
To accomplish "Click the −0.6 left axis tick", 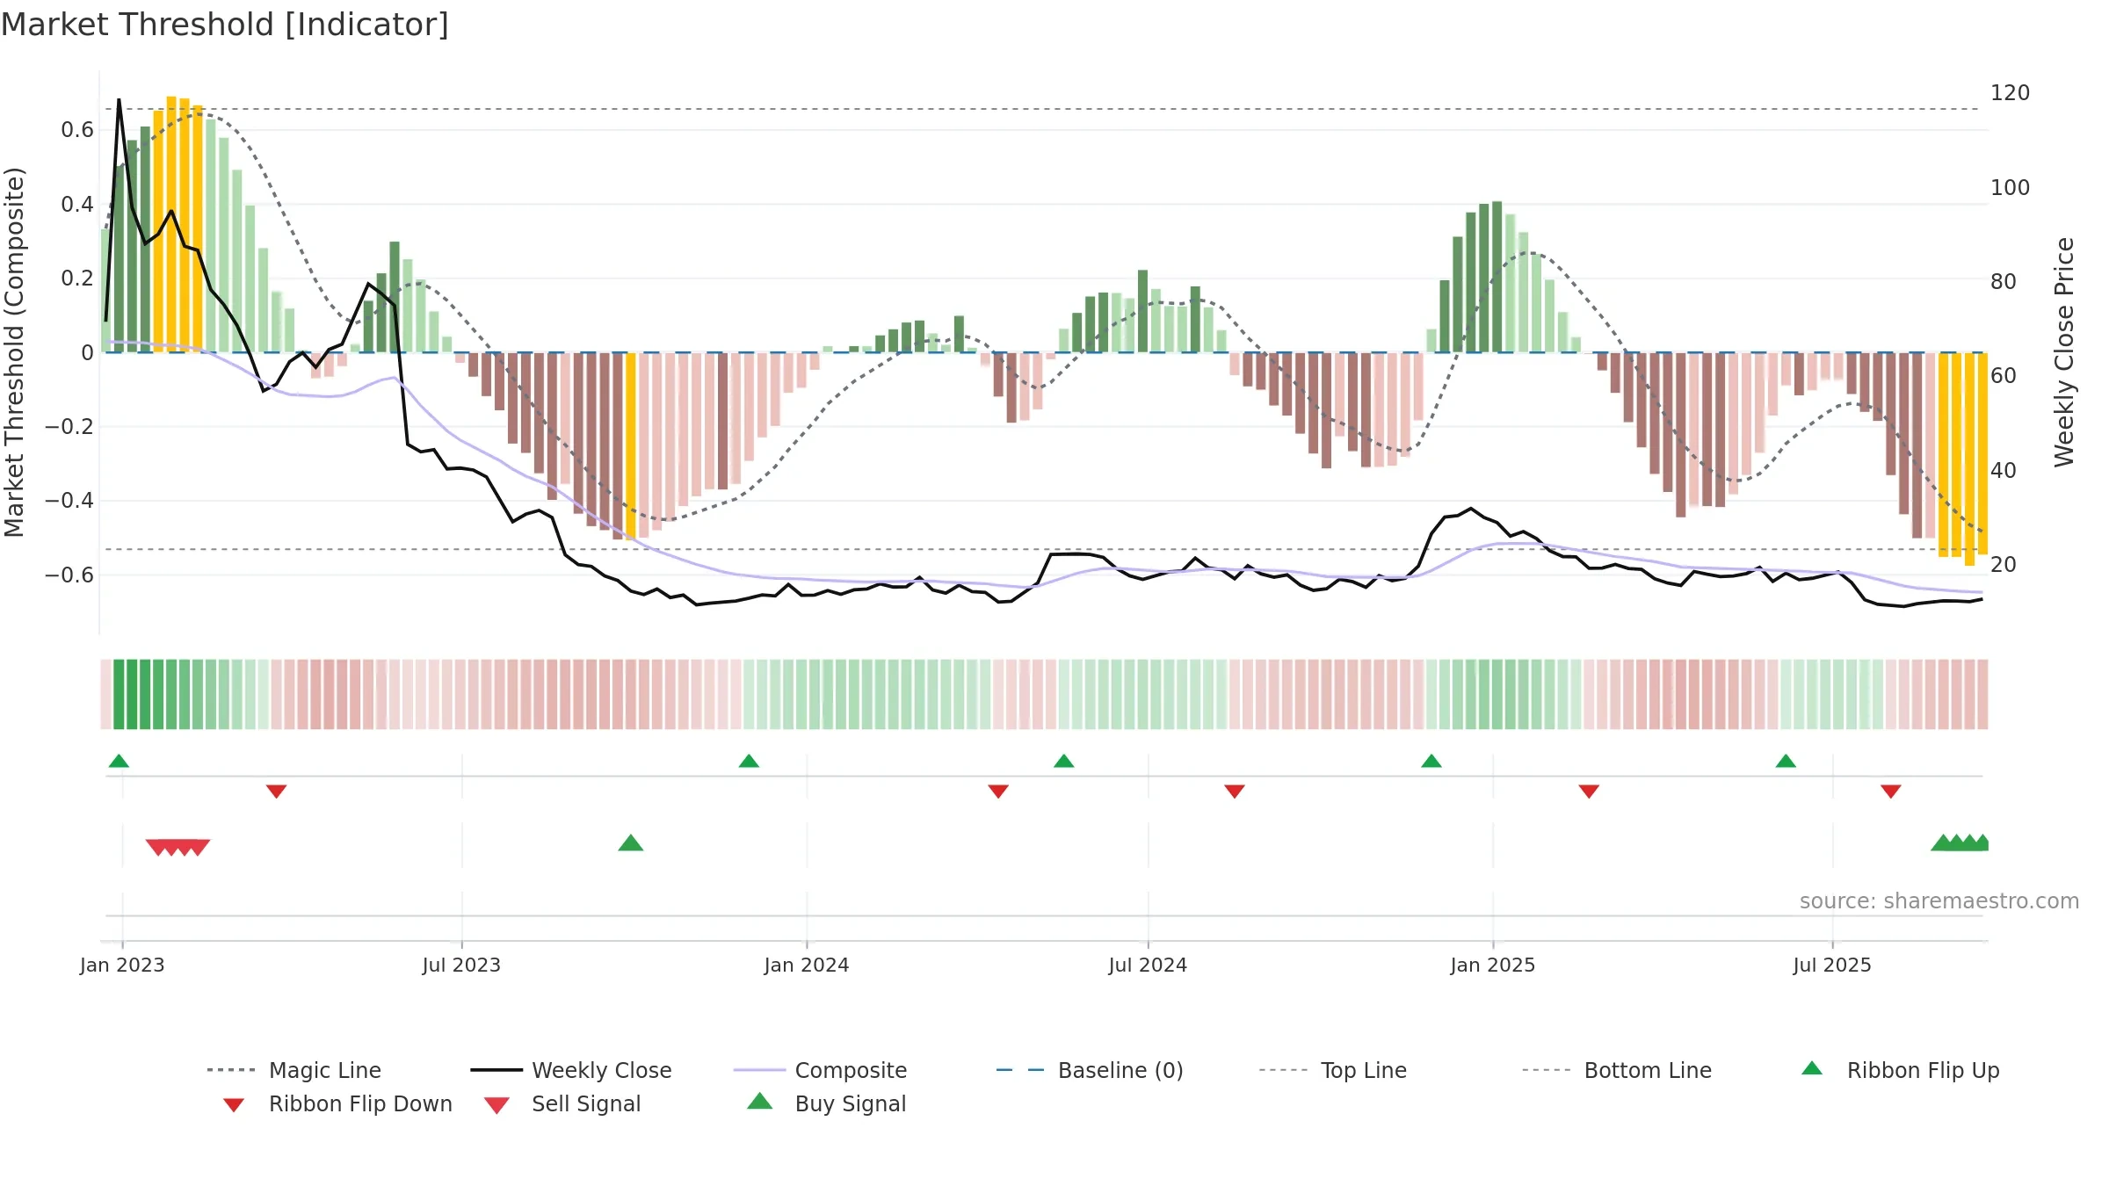I will click(69, 575).
